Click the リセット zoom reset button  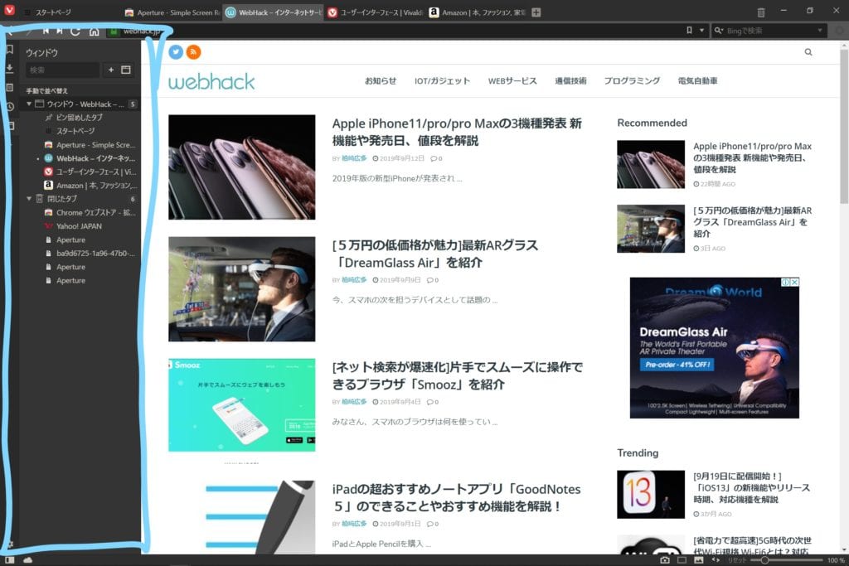pos(737,560)
